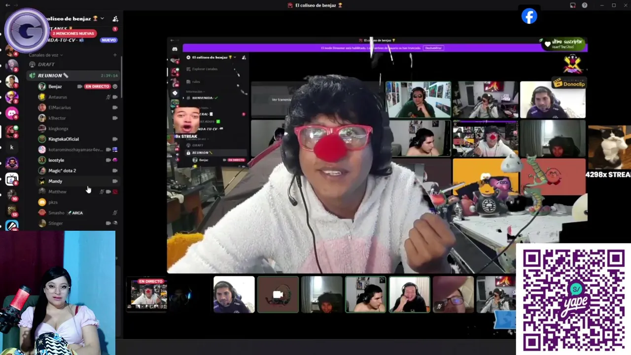Open the shirtless participant's camera thumbnail
The image size is (631, 355).
366,294
